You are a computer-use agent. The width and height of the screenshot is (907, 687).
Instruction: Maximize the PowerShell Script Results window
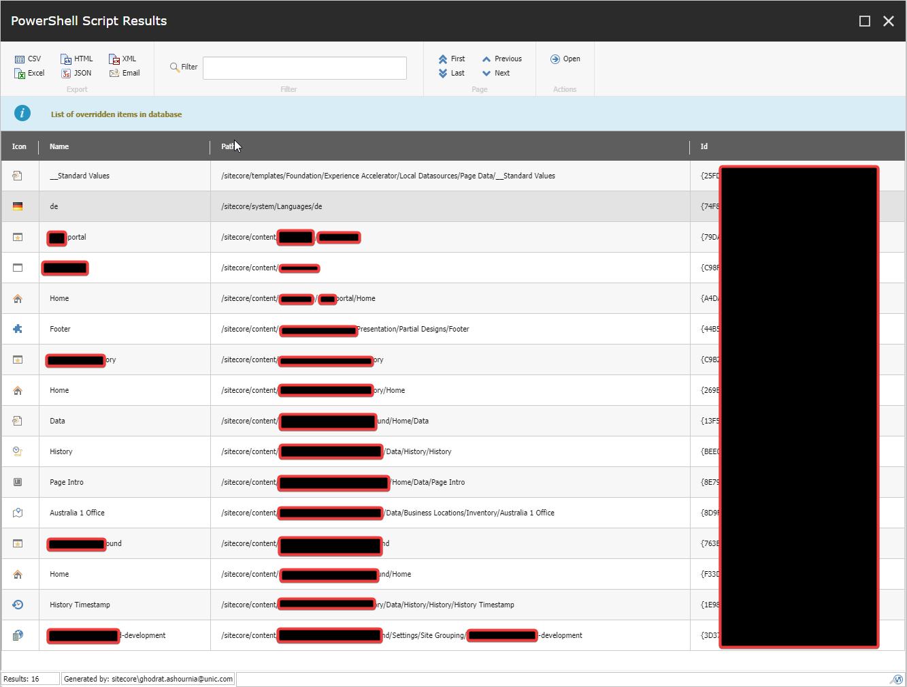865,21
